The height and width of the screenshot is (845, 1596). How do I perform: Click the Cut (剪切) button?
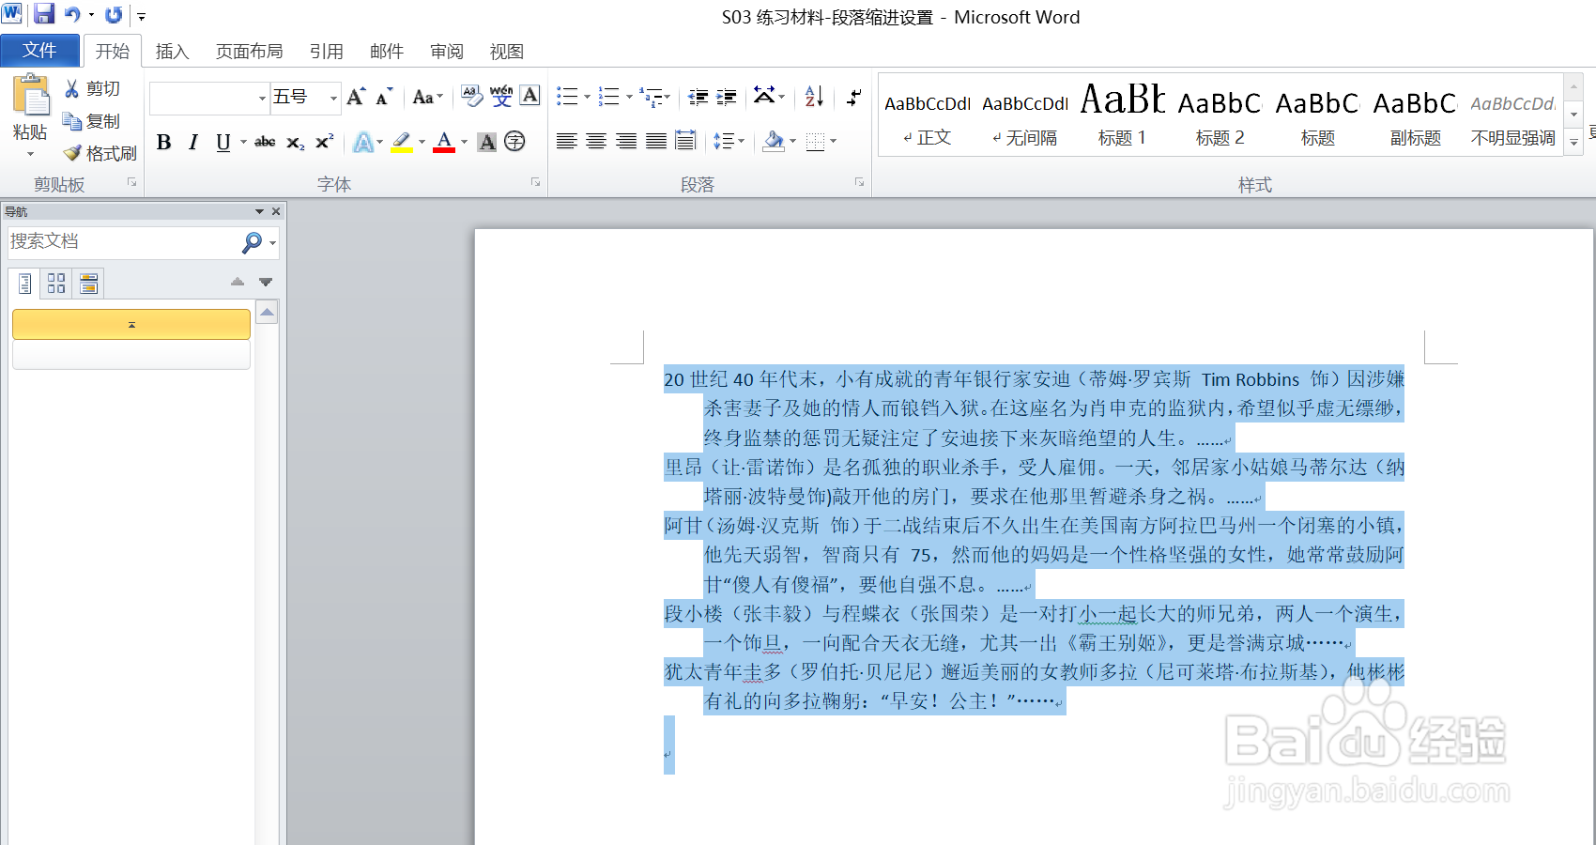(x=92, y=88)
